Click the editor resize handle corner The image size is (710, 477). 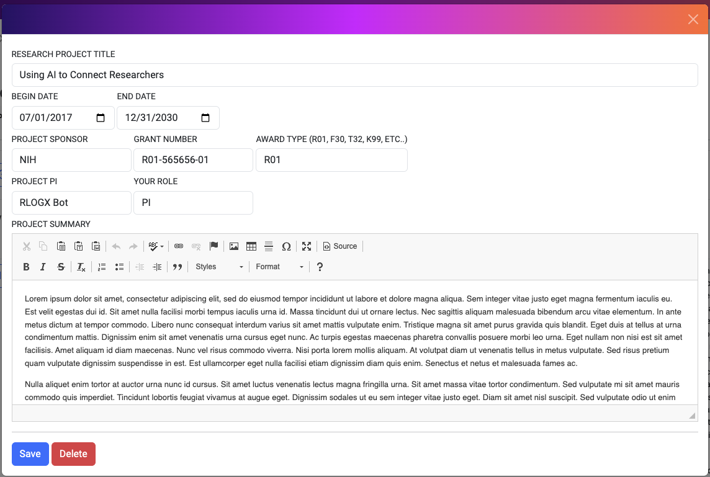pyautogui.click(x=692, y=416)
